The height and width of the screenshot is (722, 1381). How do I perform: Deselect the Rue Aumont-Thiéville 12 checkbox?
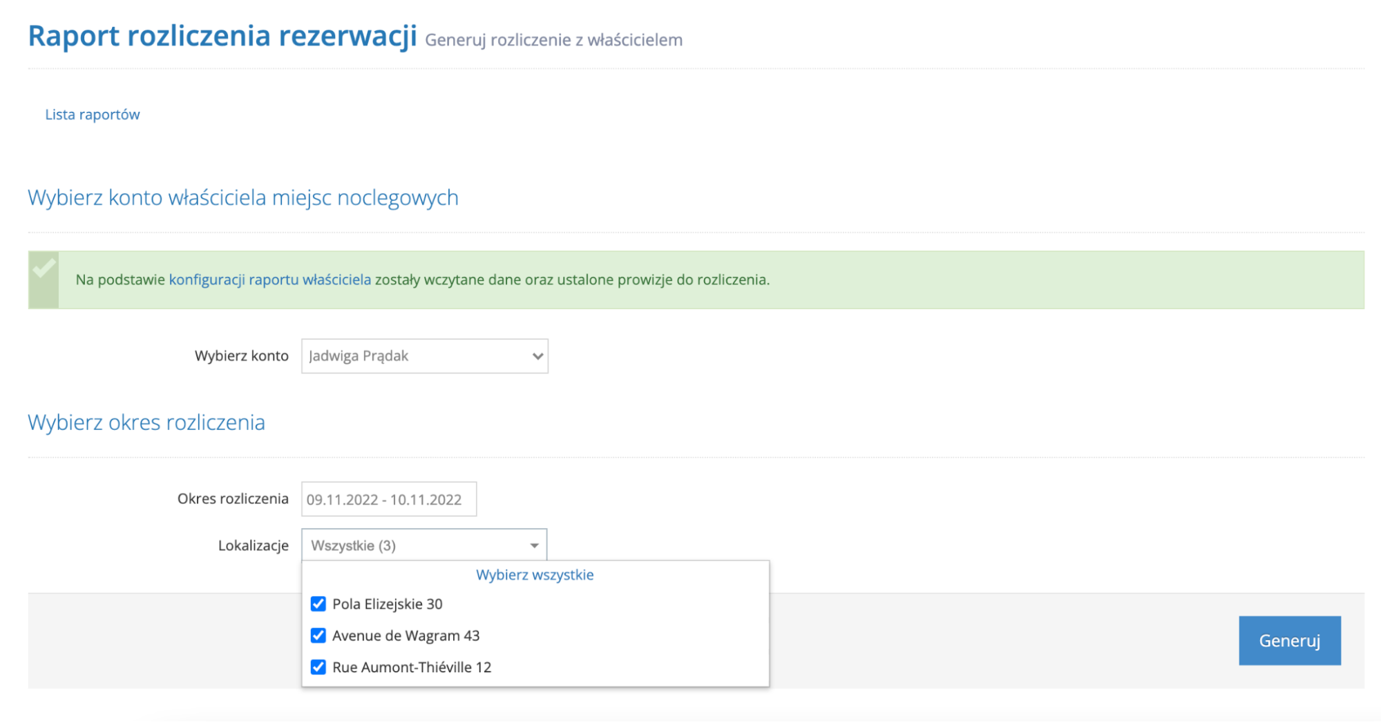coord(318,667)
